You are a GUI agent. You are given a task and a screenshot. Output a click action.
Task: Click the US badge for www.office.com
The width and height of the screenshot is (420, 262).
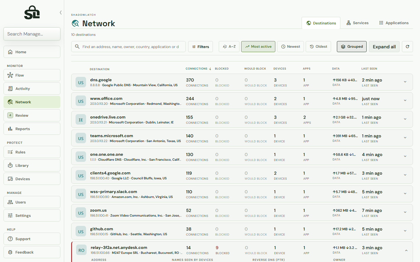pyautogui.click(x=81, y=101)
